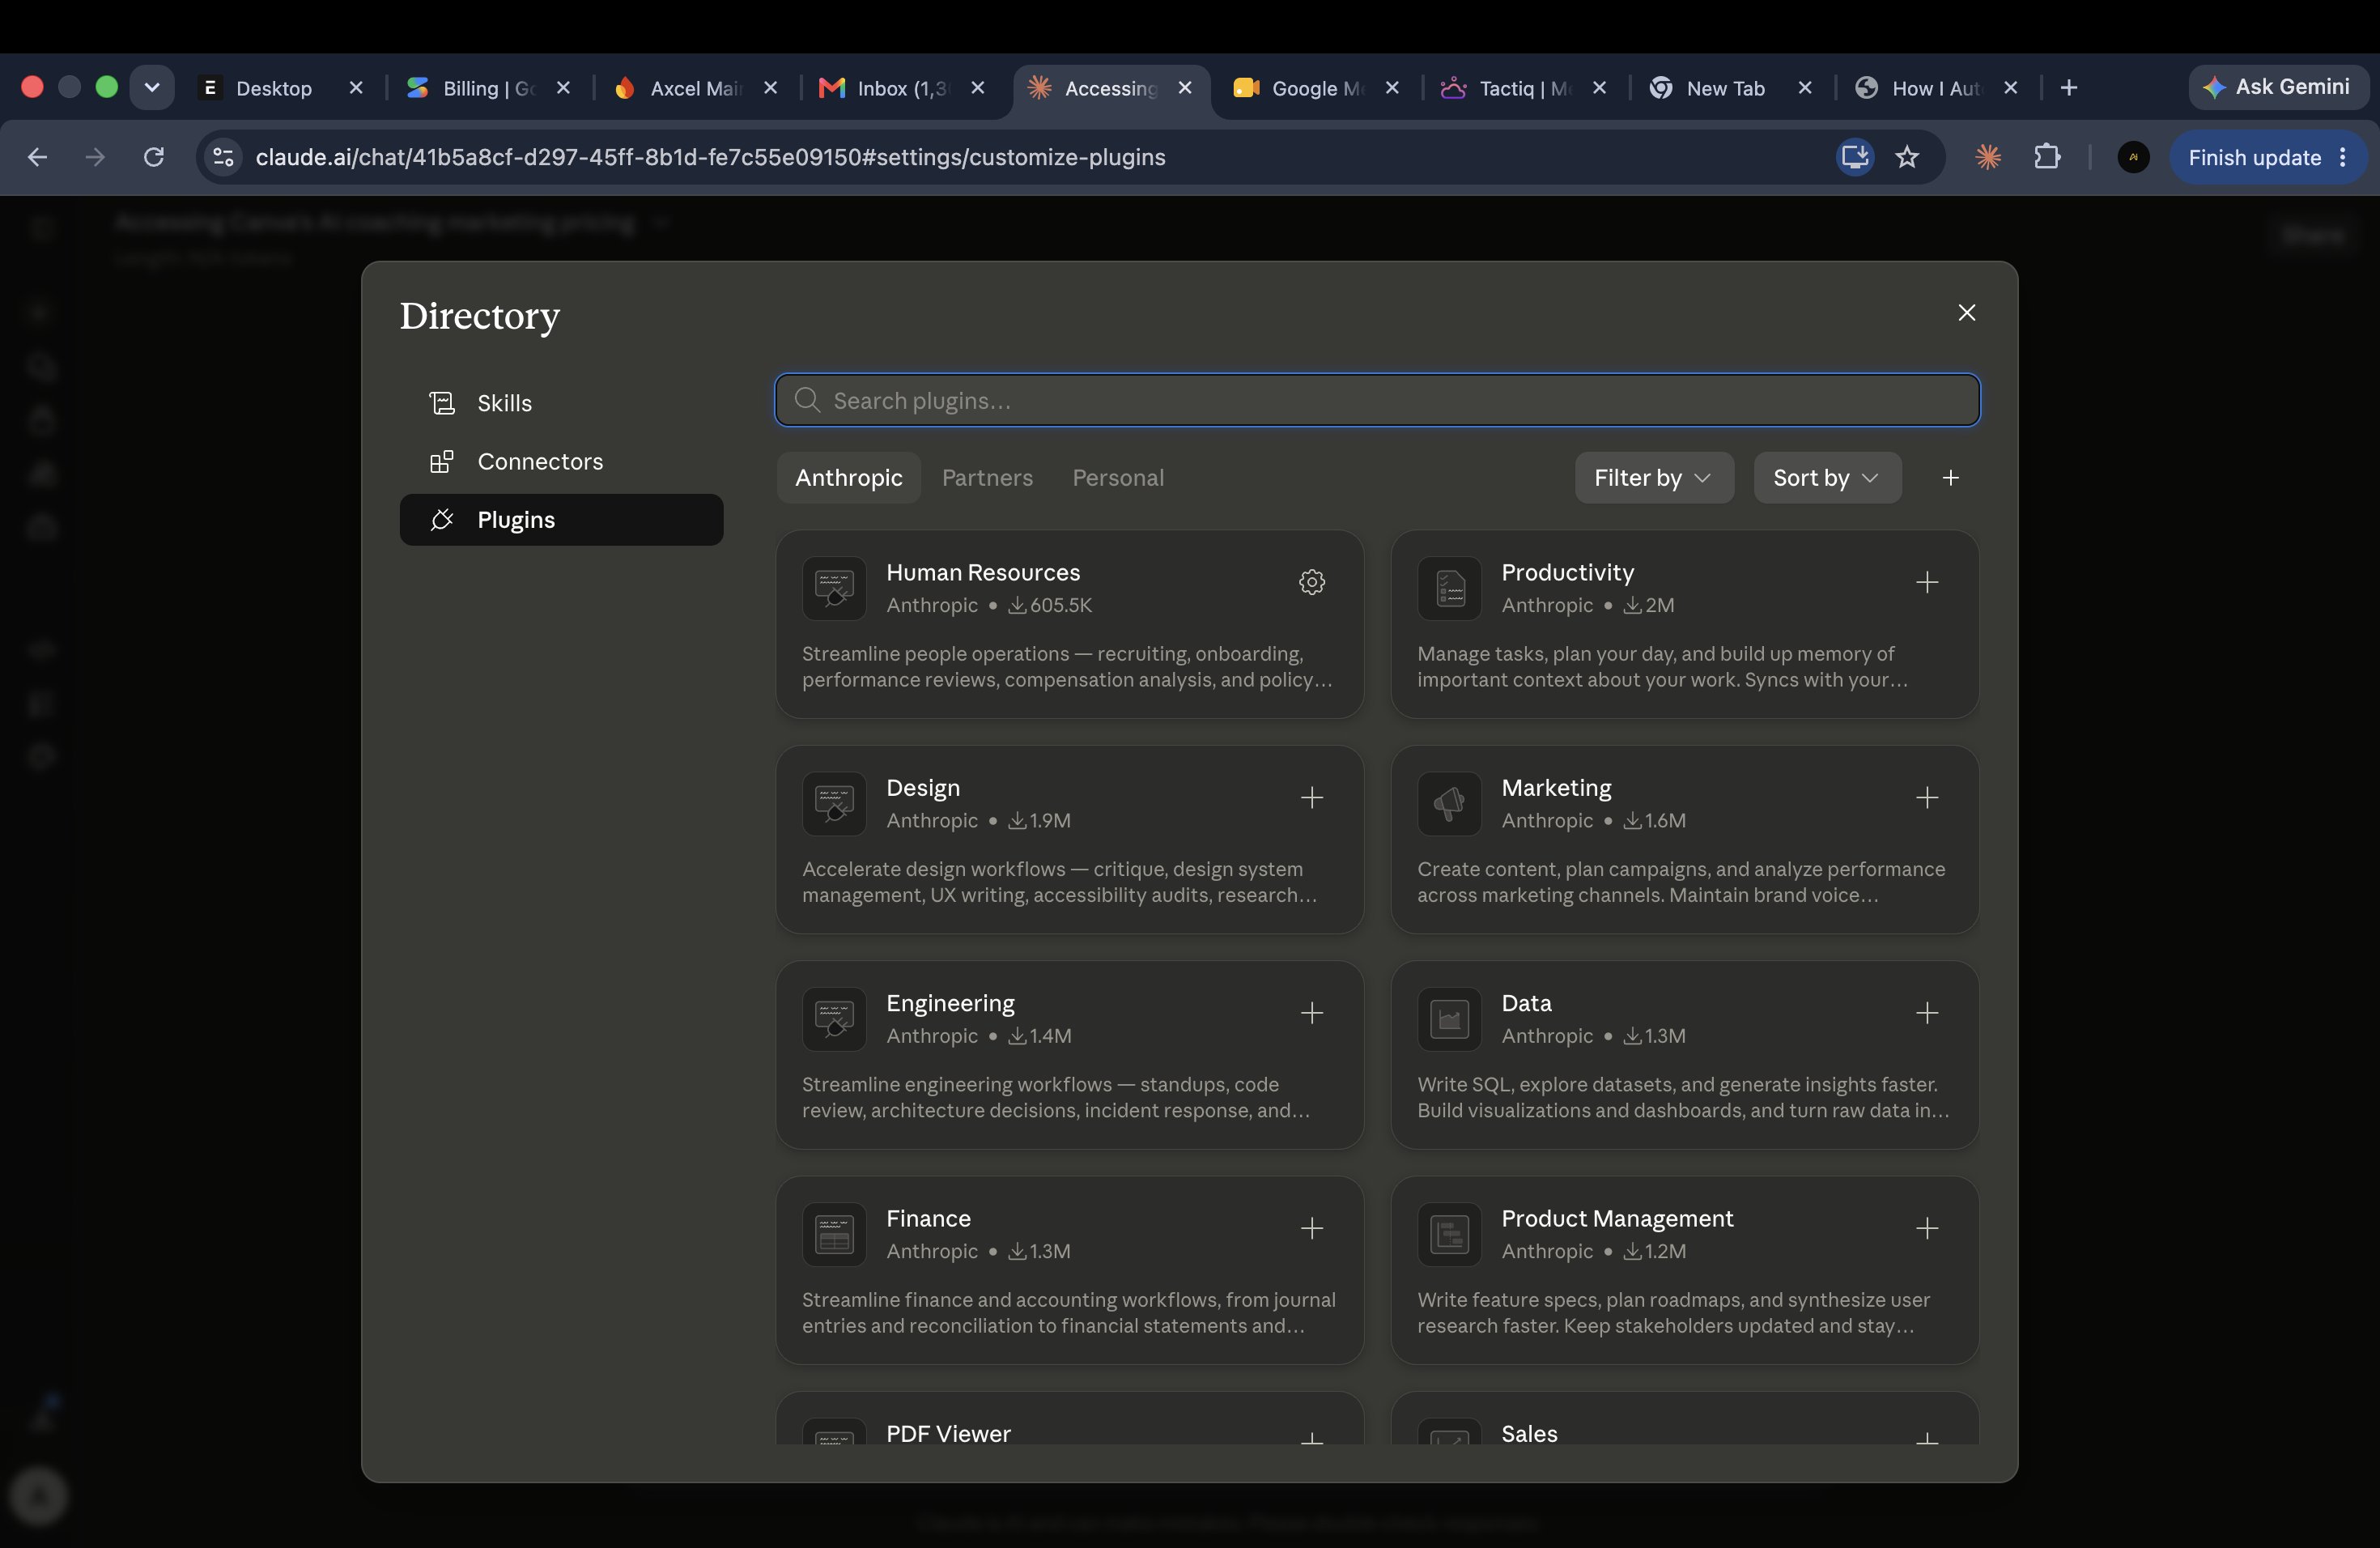This screenshot has width=2380, height=1548.
Task: Open the Claude extension icon in toolbar
Action: [x=1988, y=157]
